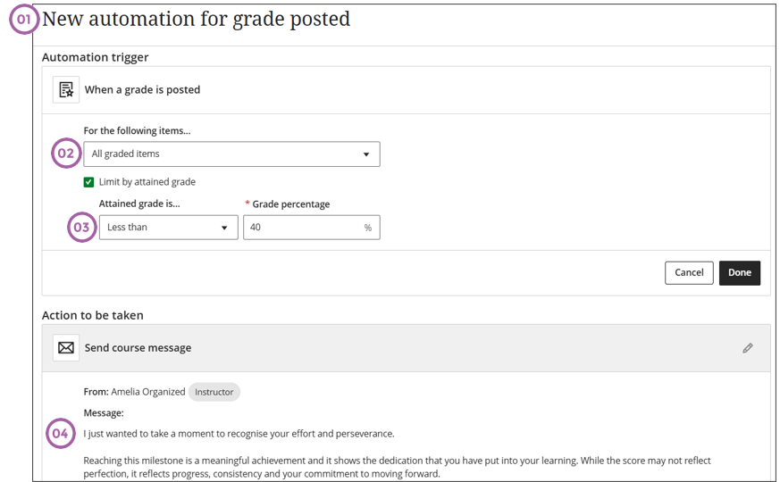Click the Cancel button

click(x=689, y=272)
